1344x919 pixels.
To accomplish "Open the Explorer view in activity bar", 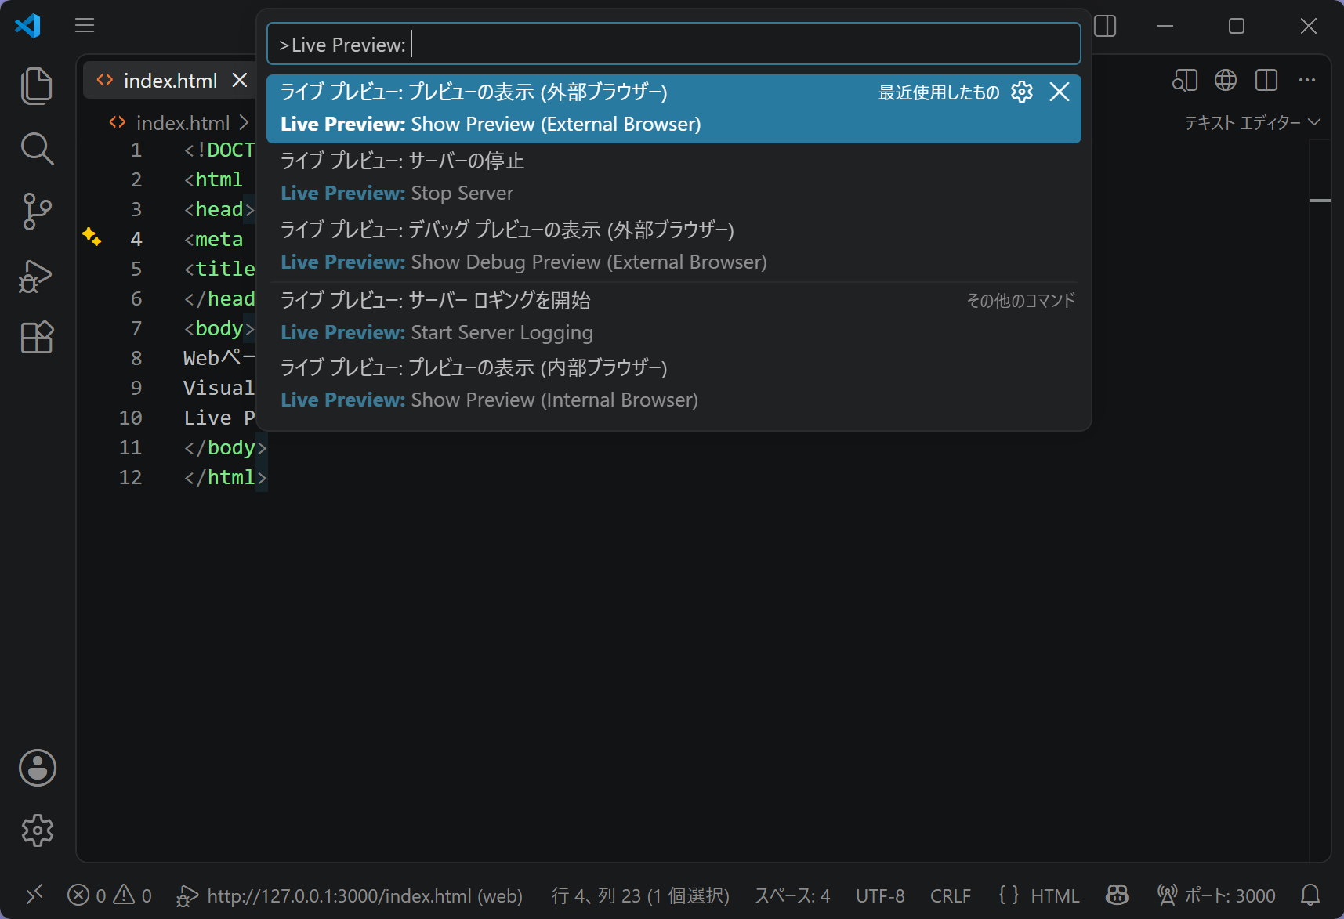I will pyautogui.click(x=37, y=85).
